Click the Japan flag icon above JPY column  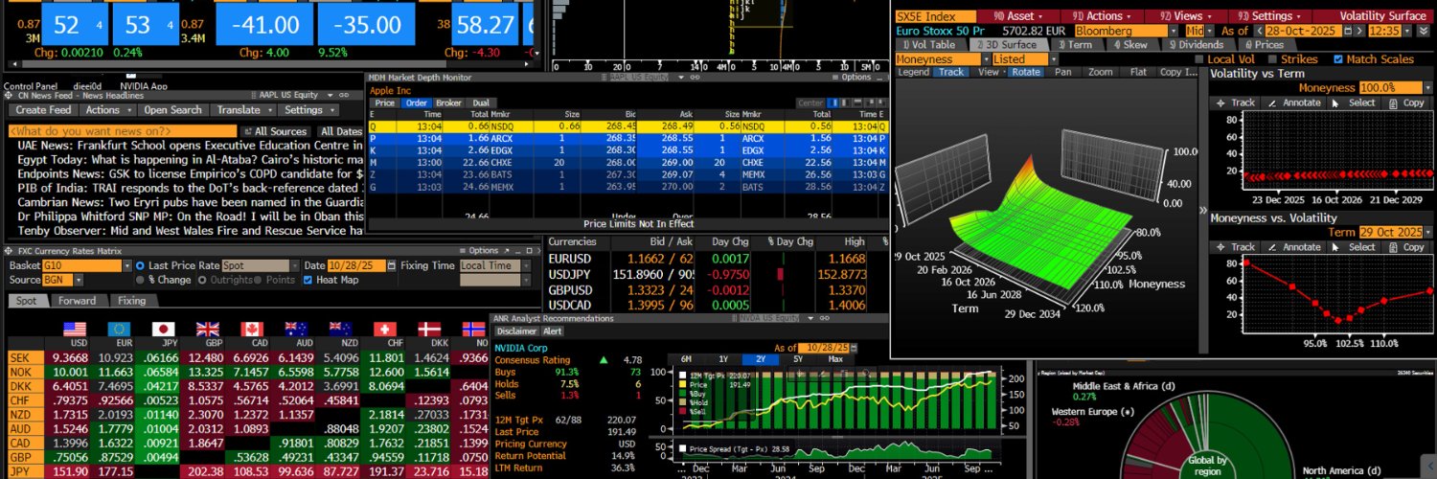[165, 330]
